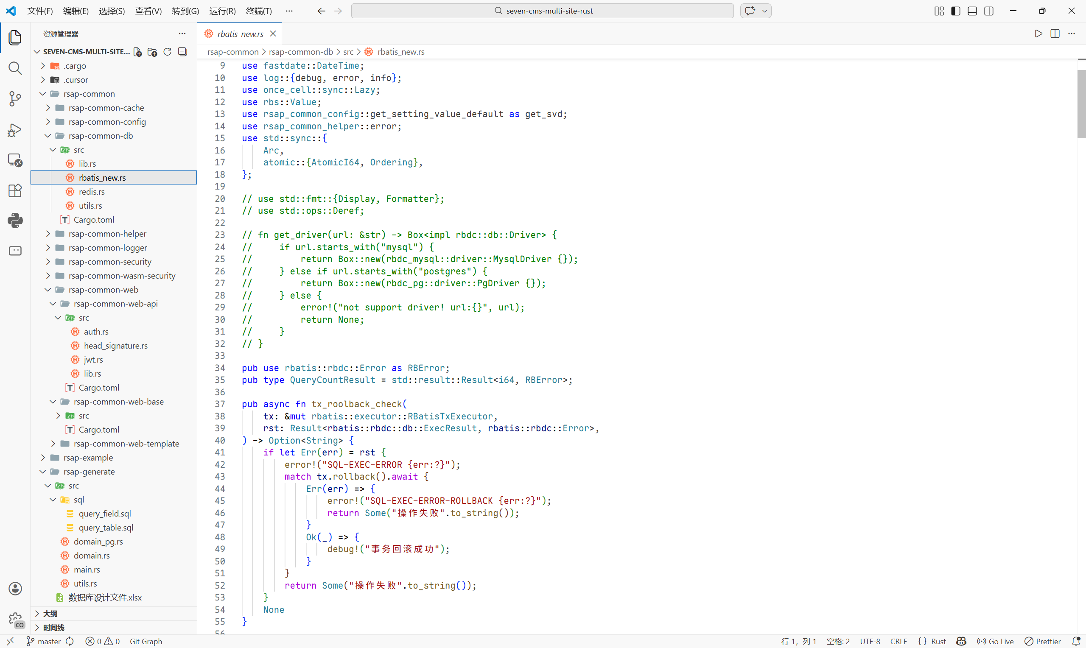This screenshot has height=648, width=1086.
Task: Open Git Graph from status bar
Action: (146, 641)
